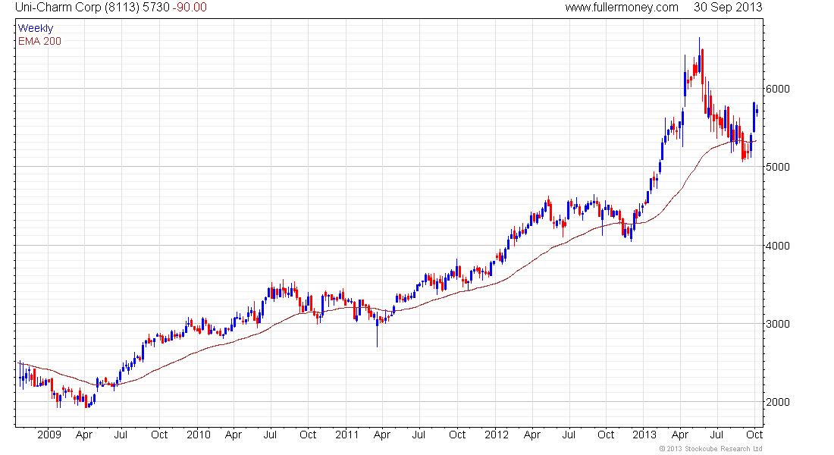Viewport: 834px width, 455px height.
Task: Click the 2000 price axis label
Action: coord(778,403)
